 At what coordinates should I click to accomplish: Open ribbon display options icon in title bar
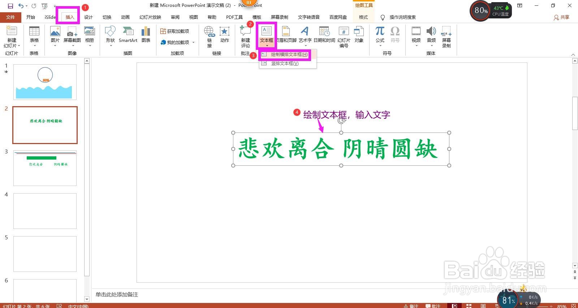click(x=519, y=5)
